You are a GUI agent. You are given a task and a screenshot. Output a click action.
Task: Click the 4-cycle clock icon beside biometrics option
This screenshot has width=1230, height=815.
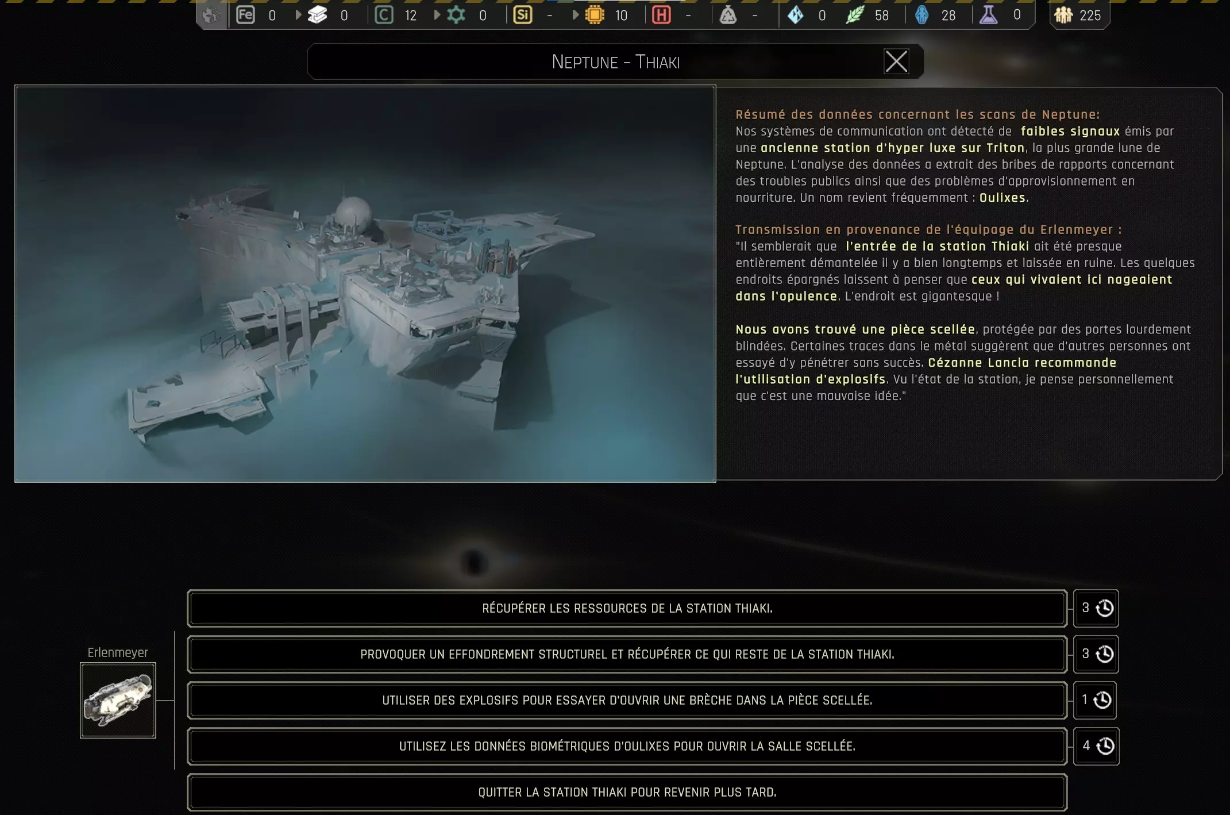click(x=1105, y=746)
